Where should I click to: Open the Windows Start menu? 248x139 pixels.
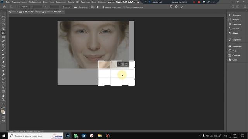click(4, 136)
